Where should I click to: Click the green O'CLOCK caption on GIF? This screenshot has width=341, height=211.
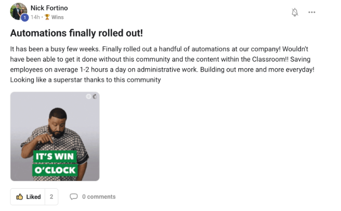(55, 169)
